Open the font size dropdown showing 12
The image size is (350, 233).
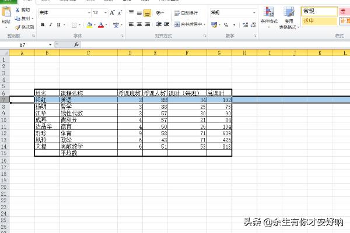(x=106, y=13)
